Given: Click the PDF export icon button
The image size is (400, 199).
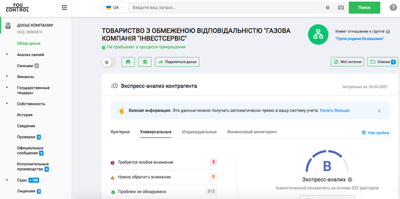Looking at the screenshot, I should (145, 62).
